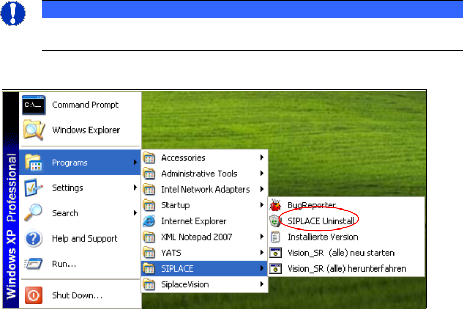Click the SIPLACE Uninstall shield icon
463x309 pixels.
(x=275, y=221)
